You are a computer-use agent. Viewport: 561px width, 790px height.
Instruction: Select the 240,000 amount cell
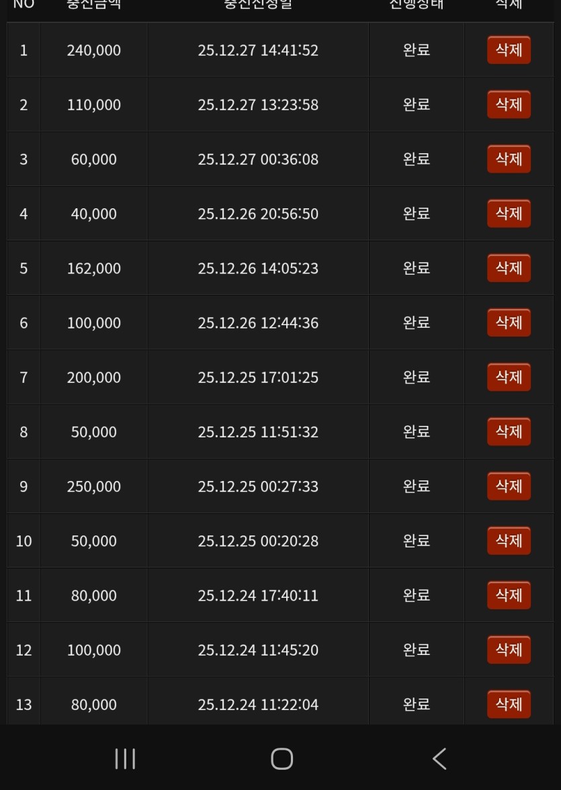94,50
